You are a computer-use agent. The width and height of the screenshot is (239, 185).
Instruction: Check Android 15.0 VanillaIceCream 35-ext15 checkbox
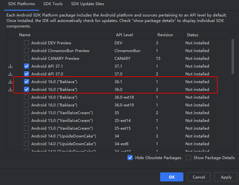27,128
